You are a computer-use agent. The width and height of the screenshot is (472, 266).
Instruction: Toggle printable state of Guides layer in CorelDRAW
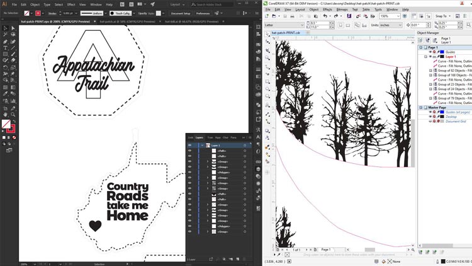[x=434, y=52]
